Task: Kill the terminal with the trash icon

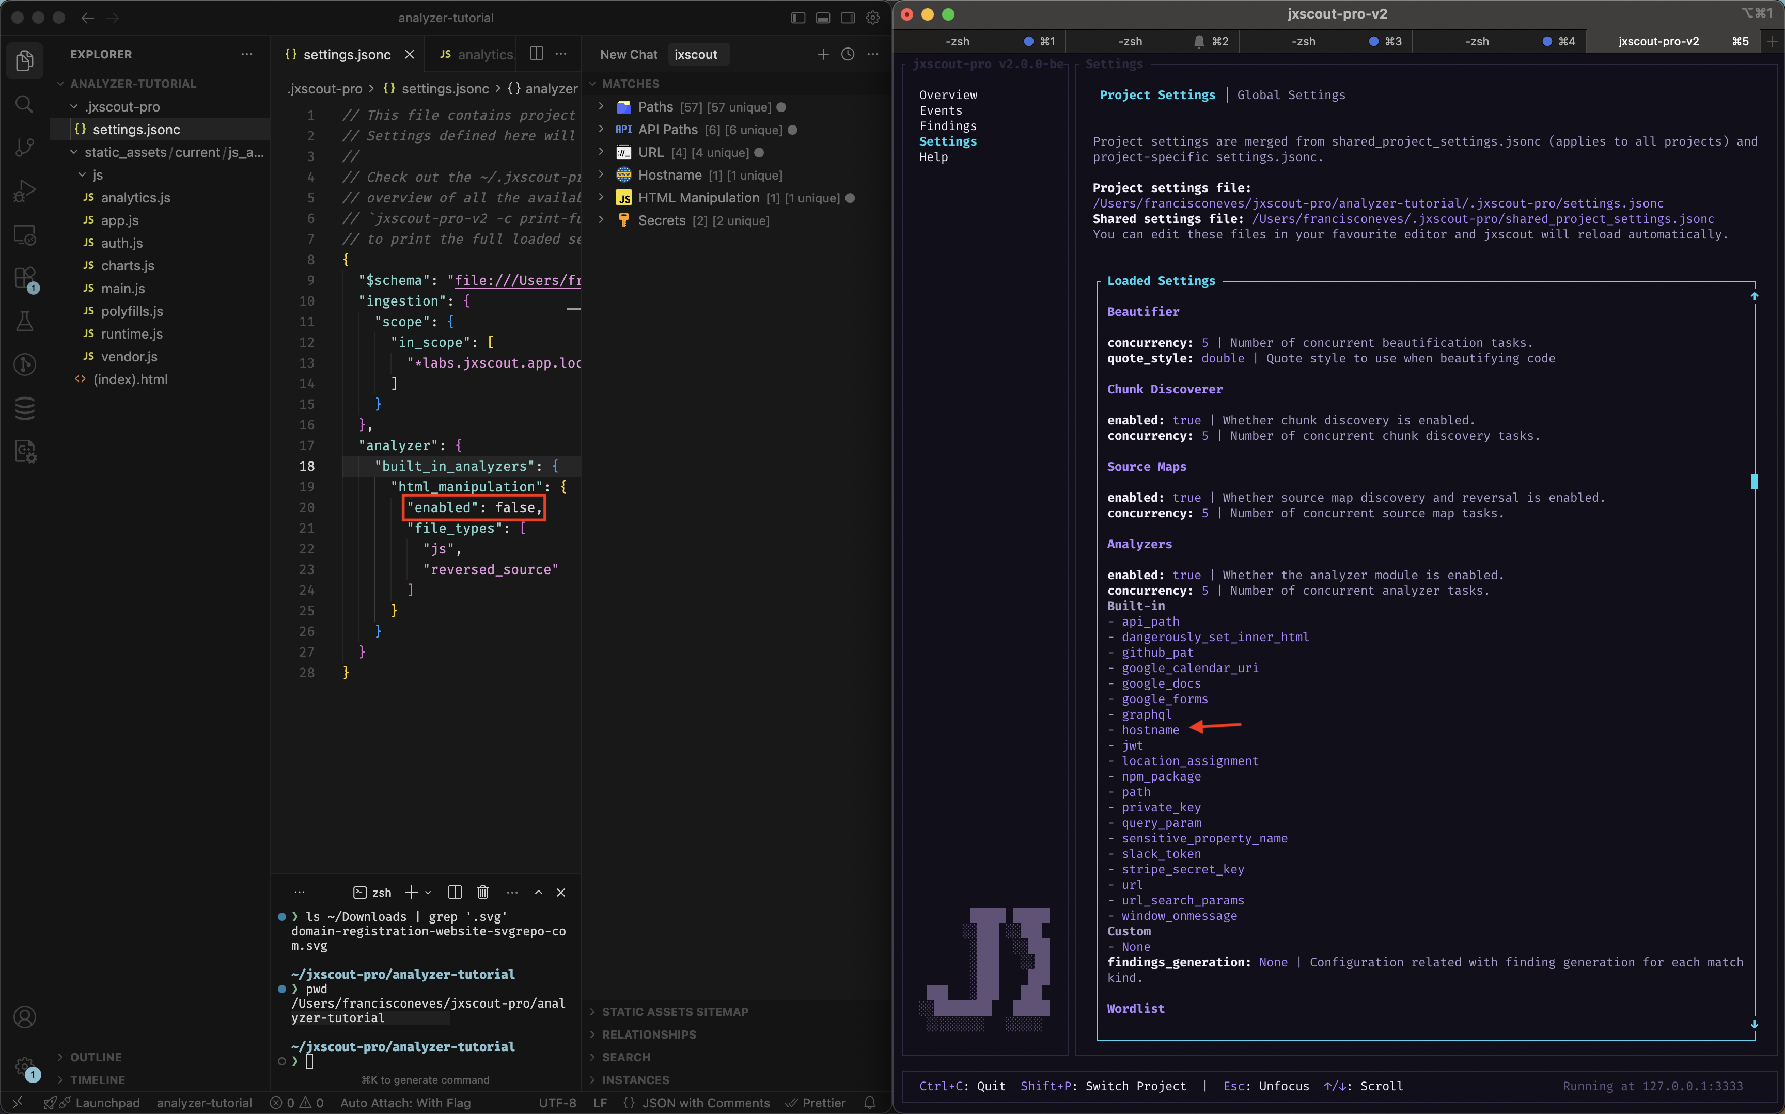Action: 483,892
